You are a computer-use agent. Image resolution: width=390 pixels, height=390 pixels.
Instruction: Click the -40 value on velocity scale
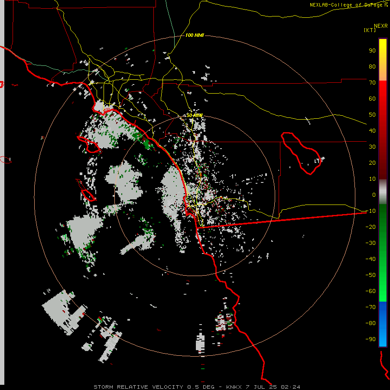click(x=370, y=259)
